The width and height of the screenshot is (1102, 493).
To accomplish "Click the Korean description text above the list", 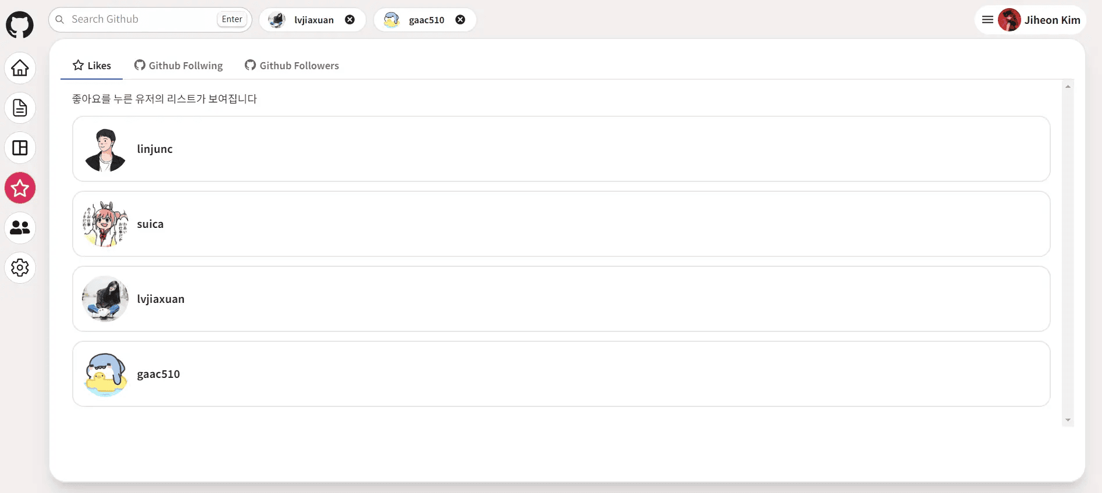I will [x=165, y=99].
